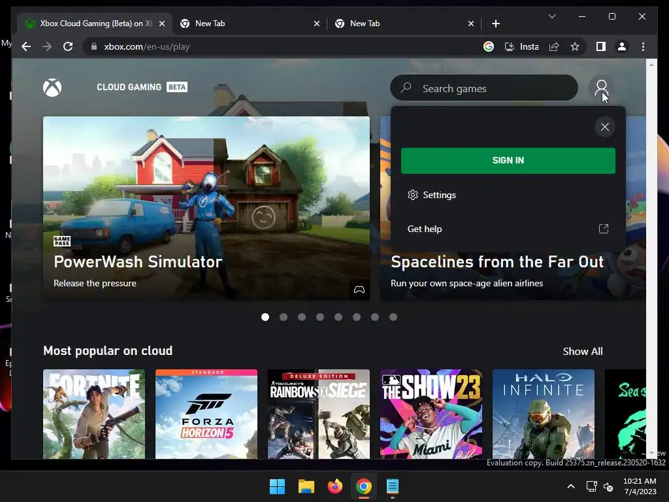
Task: Open the Notepad taskbar icon
Action: coord(393,486)
